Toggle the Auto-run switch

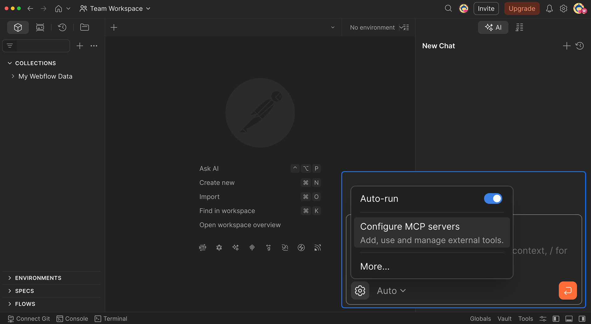pyautogui.click(x=493, y=199)
